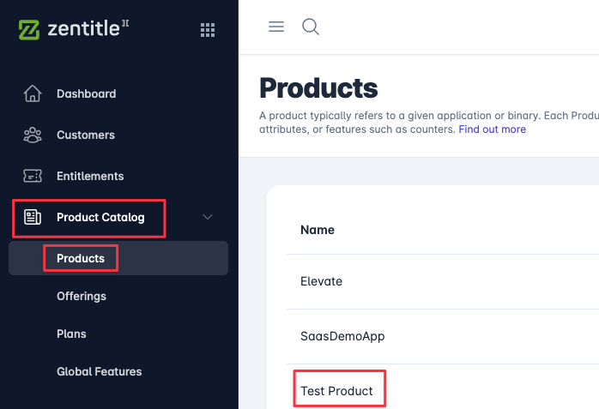Click the Product Catalog newspaper icon
The width and height of the screenshot is (599, 409).
[33, 217]
